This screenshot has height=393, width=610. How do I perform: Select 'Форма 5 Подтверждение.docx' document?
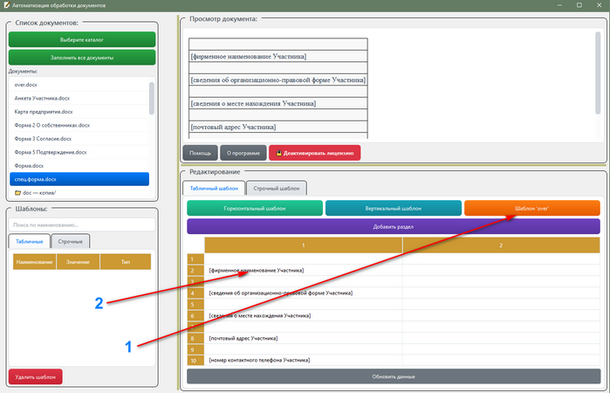pyautogui.click(x=79, y=152)
